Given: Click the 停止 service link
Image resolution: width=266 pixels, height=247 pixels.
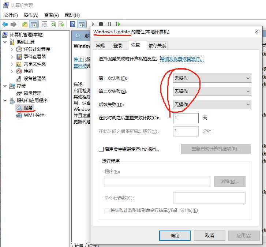Looking at the screenshot, I should [x=78, y=59].
